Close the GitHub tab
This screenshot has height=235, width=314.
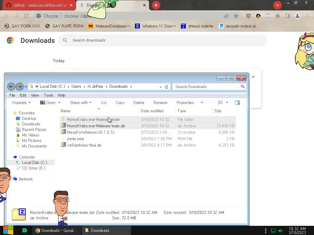[x=71, y=5]
